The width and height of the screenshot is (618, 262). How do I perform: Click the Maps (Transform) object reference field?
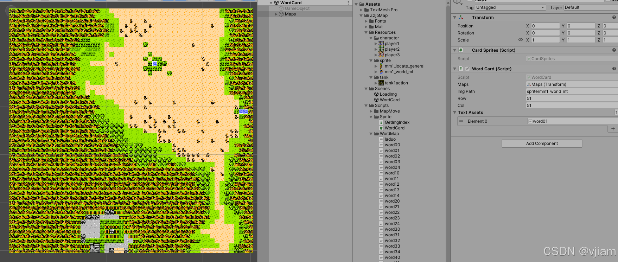(x=572, y=84)
